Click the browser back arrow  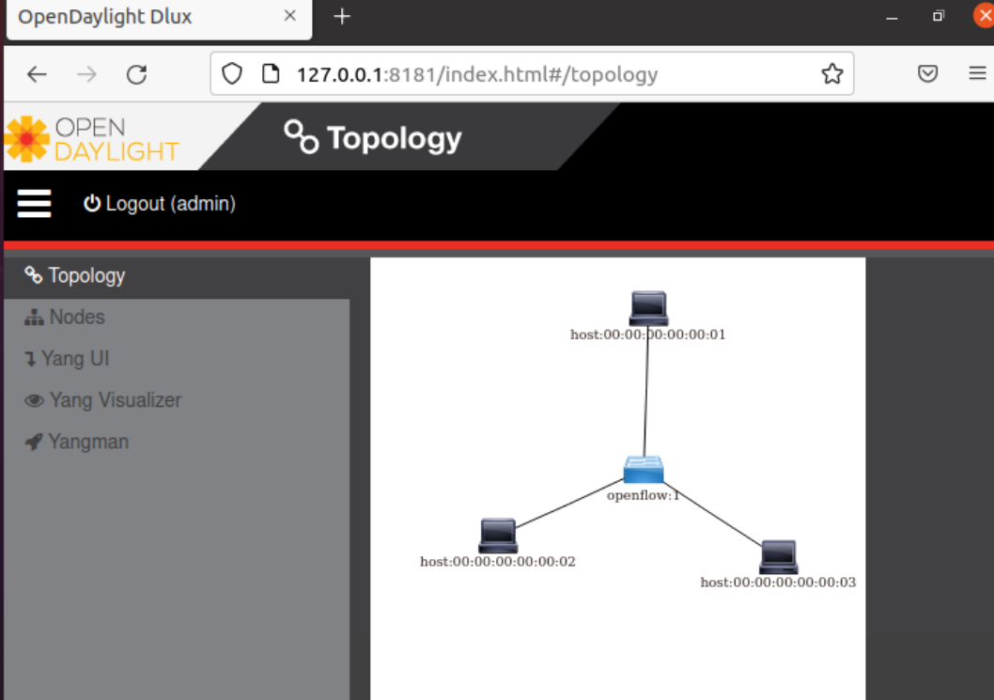(x=37, y=75)
